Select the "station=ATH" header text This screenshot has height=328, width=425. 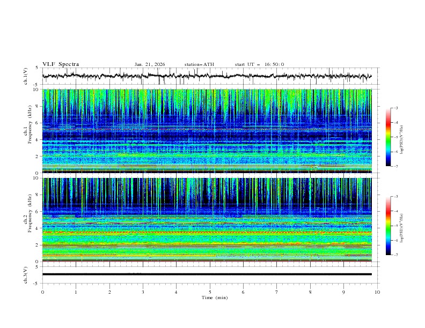tap(199, 64)
